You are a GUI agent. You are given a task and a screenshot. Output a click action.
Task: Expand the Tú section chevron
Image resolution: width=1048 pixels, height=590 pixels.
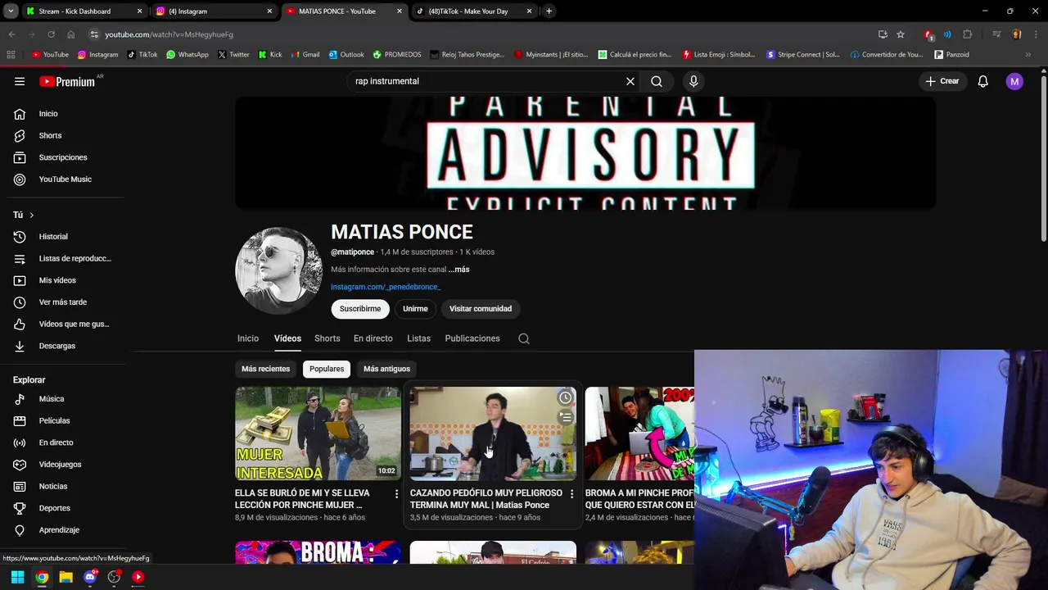click(31, 215)
